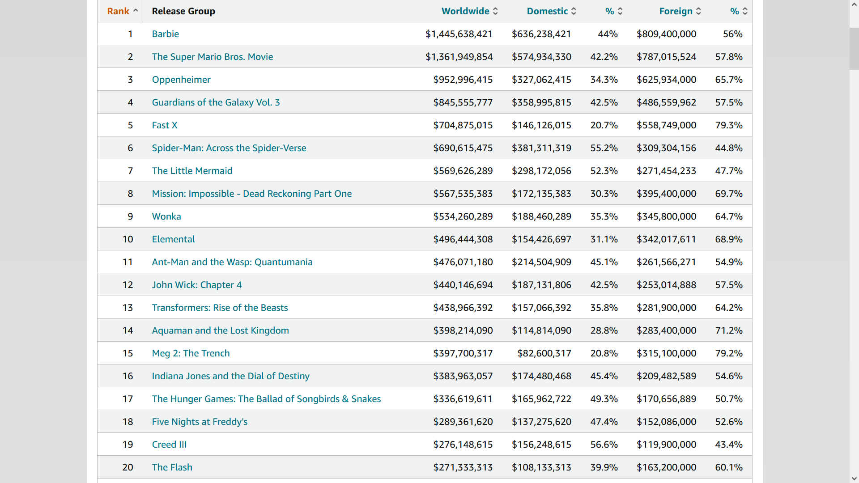Screen dimensions: 859x483
Task: Select Meg 2 domestic gross $82,600,317
Action: coord(544,353)
